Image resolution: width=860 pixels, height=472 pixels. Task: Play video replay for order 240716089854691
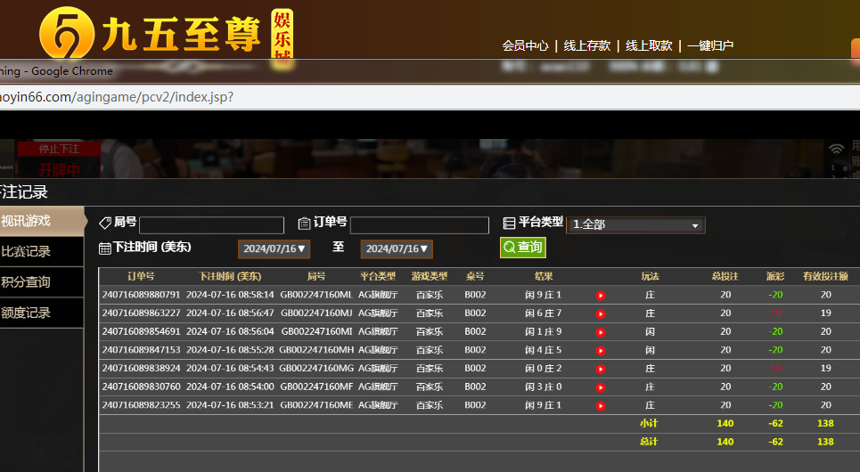pos(601,332)
